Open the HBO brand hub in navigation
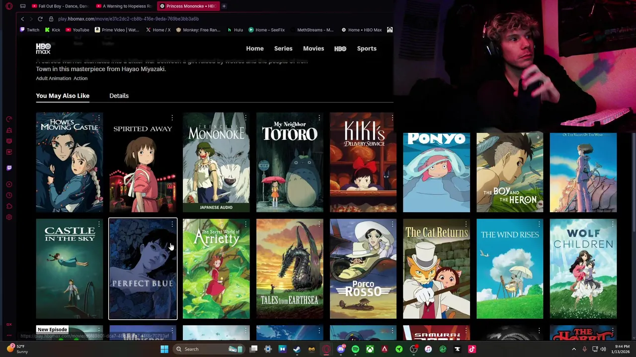The height and width of the screenshot is (357, 636). click(340, 49)
